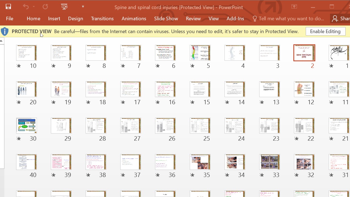Click animation star icon under slide 22

coord(296,138)
